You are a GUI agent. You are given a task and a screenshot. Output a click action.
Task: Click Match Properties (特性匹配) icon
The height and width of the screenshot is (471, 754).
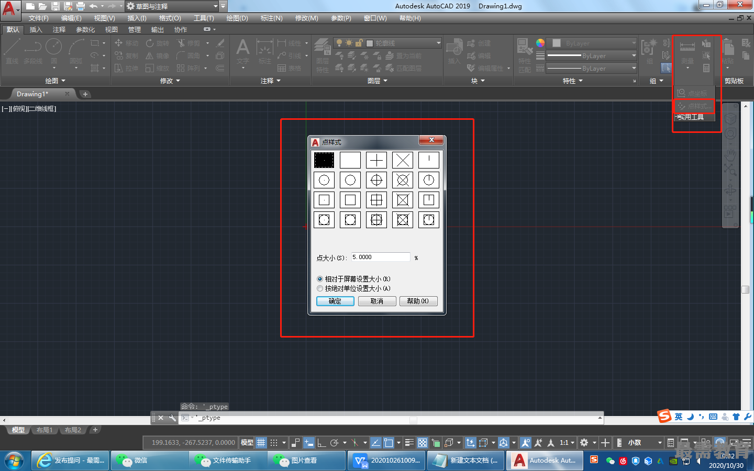[525, 55]
